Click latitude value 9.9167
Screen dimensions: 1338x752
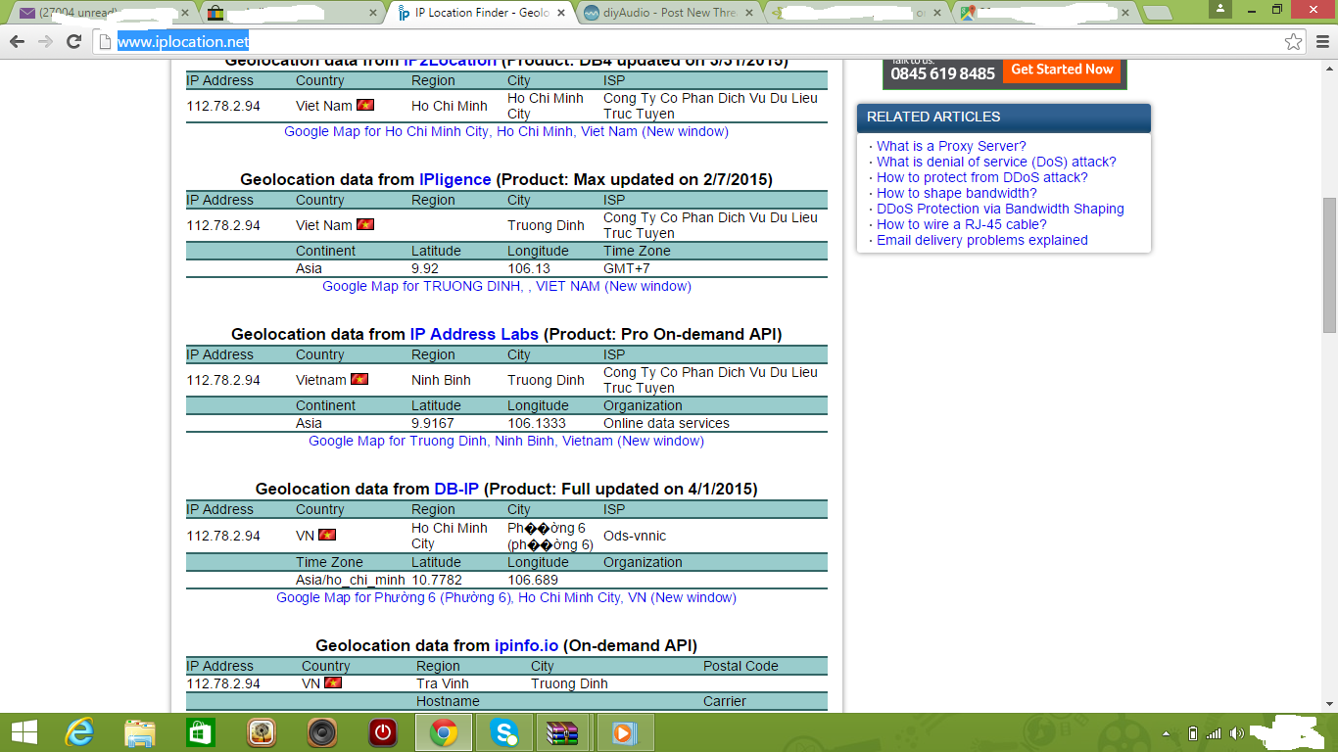coord(432,423)
